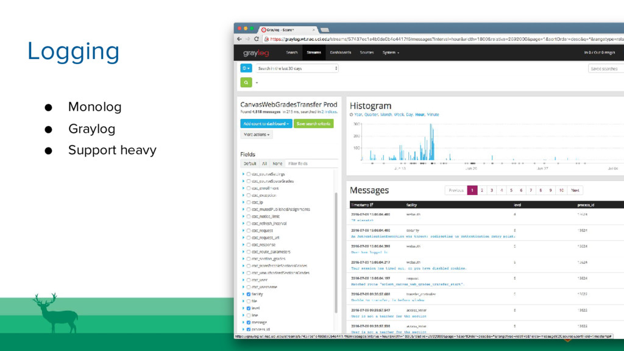The image size is (624, 351).
Task: Select the None fields tab
Action: (277, 163)
